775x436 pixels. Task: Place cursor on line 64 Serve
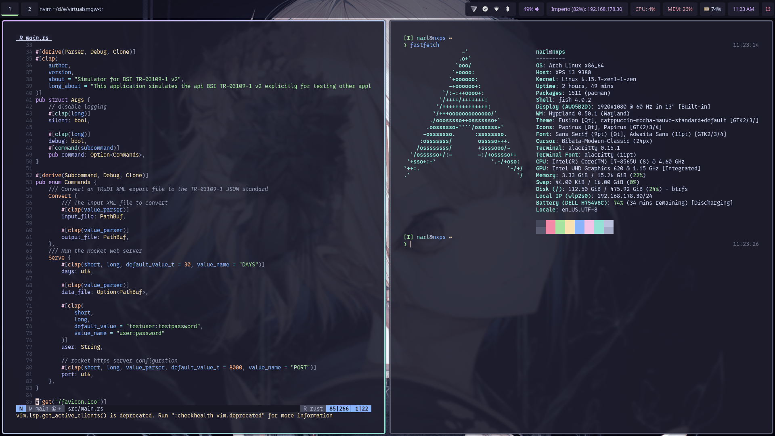[57, 258]
